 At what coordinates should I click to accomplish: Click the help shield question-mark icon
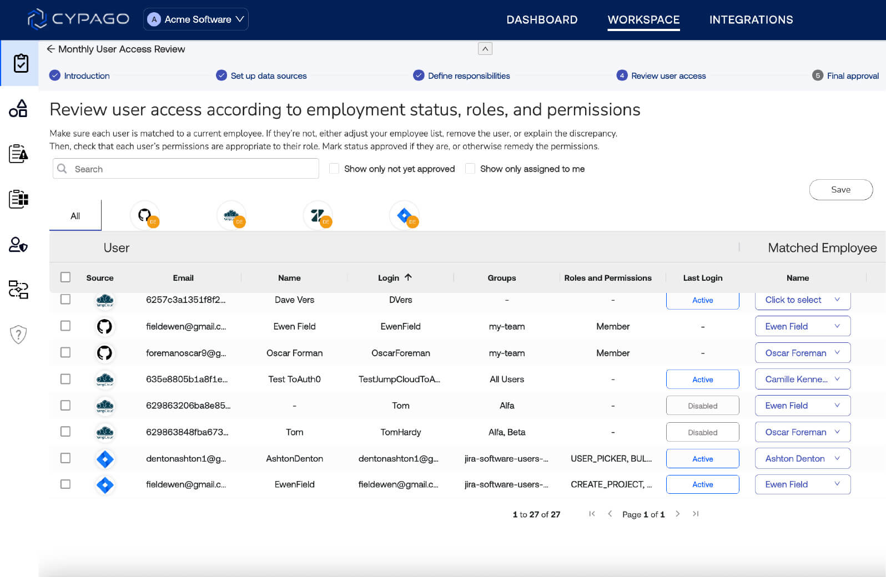click(18, 335)
